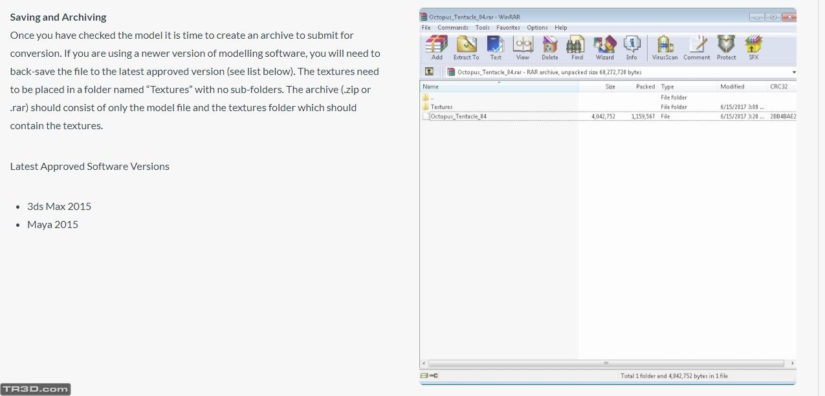This screenshot has height=396, width=825.
Task: Show archive Info
Action: pyautogui.click(x=632, y=46)
